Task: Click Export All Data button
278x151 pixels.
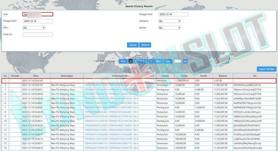Action: [x=267, y=69]
